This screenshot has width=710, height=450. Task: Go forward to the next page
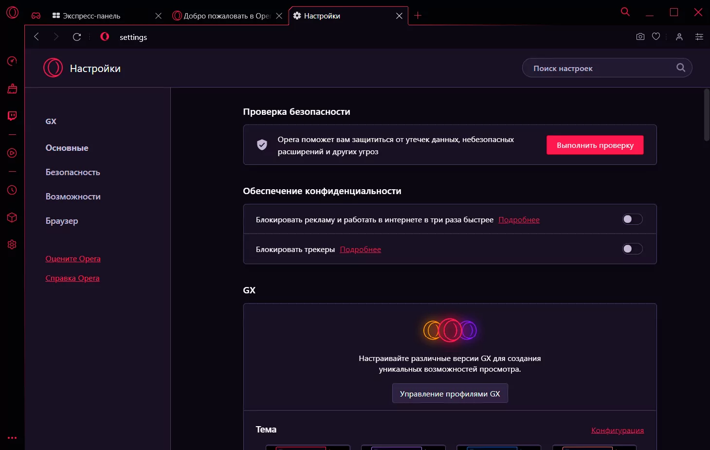(x=56, y=37)
